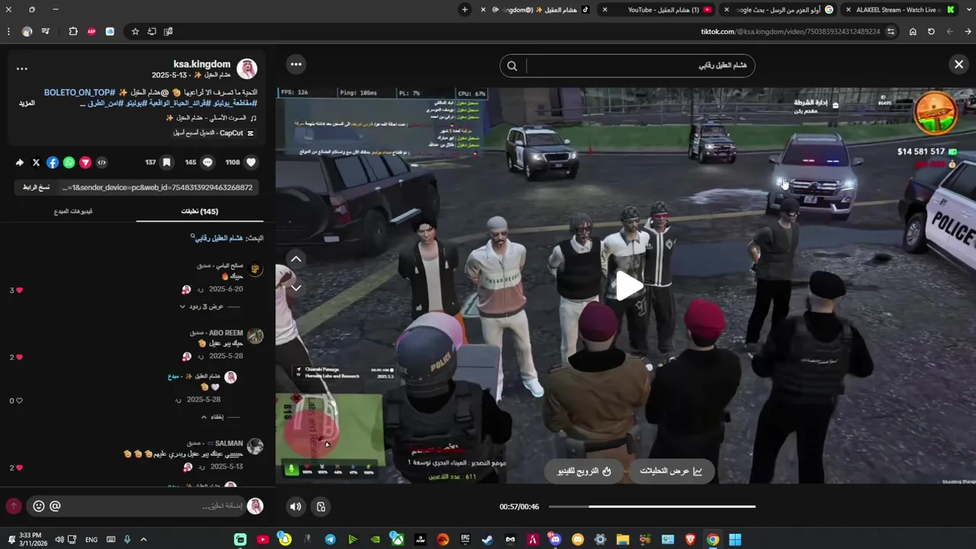Switch to the (145) تعليقات comments tab
Viewport: 976px width, 549px height.
pyautogui.click(x=200, y=211)
